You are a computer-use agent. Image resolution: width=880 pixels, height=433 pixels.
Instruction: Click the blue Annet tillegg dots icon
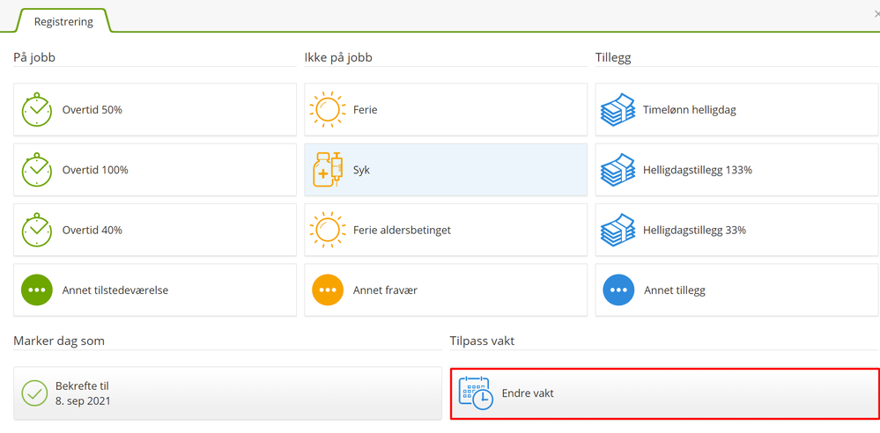coord(618,290)
